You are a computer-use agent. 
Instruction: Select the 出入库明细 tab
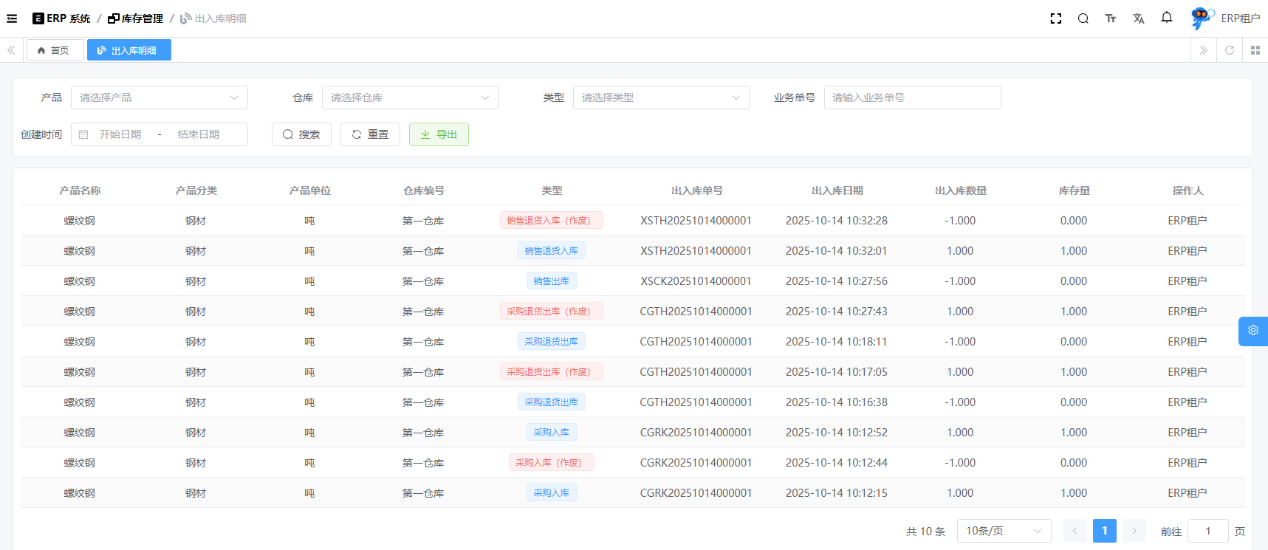point(128,50)
